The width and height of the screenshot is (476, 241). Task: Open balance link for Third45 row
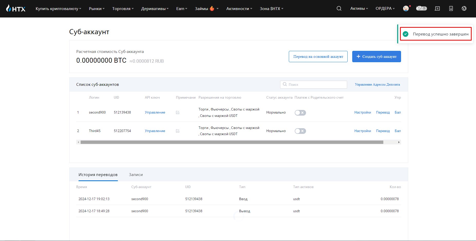click(398, 131)
